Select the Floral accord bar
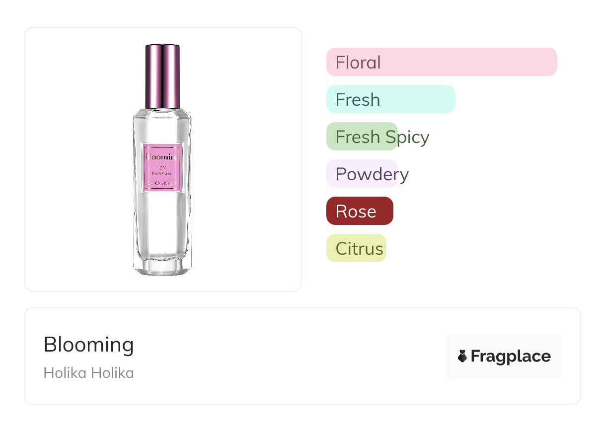605x429 pixels. pos(441,62)
